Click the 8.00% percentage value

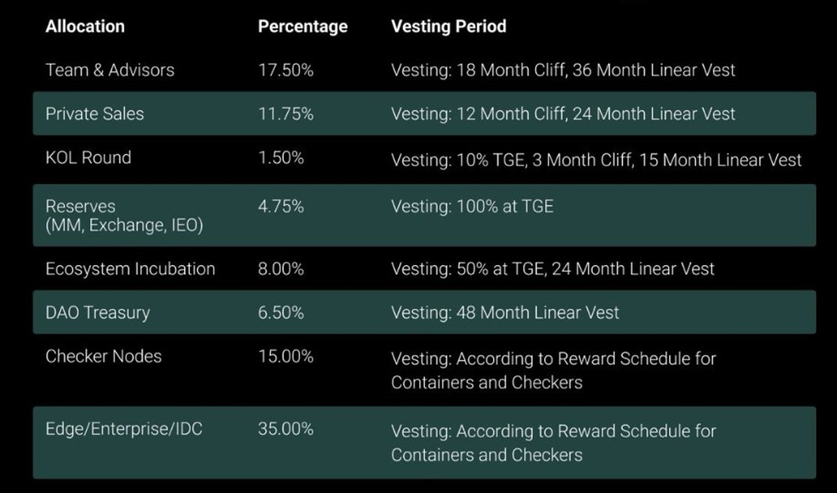281,269
